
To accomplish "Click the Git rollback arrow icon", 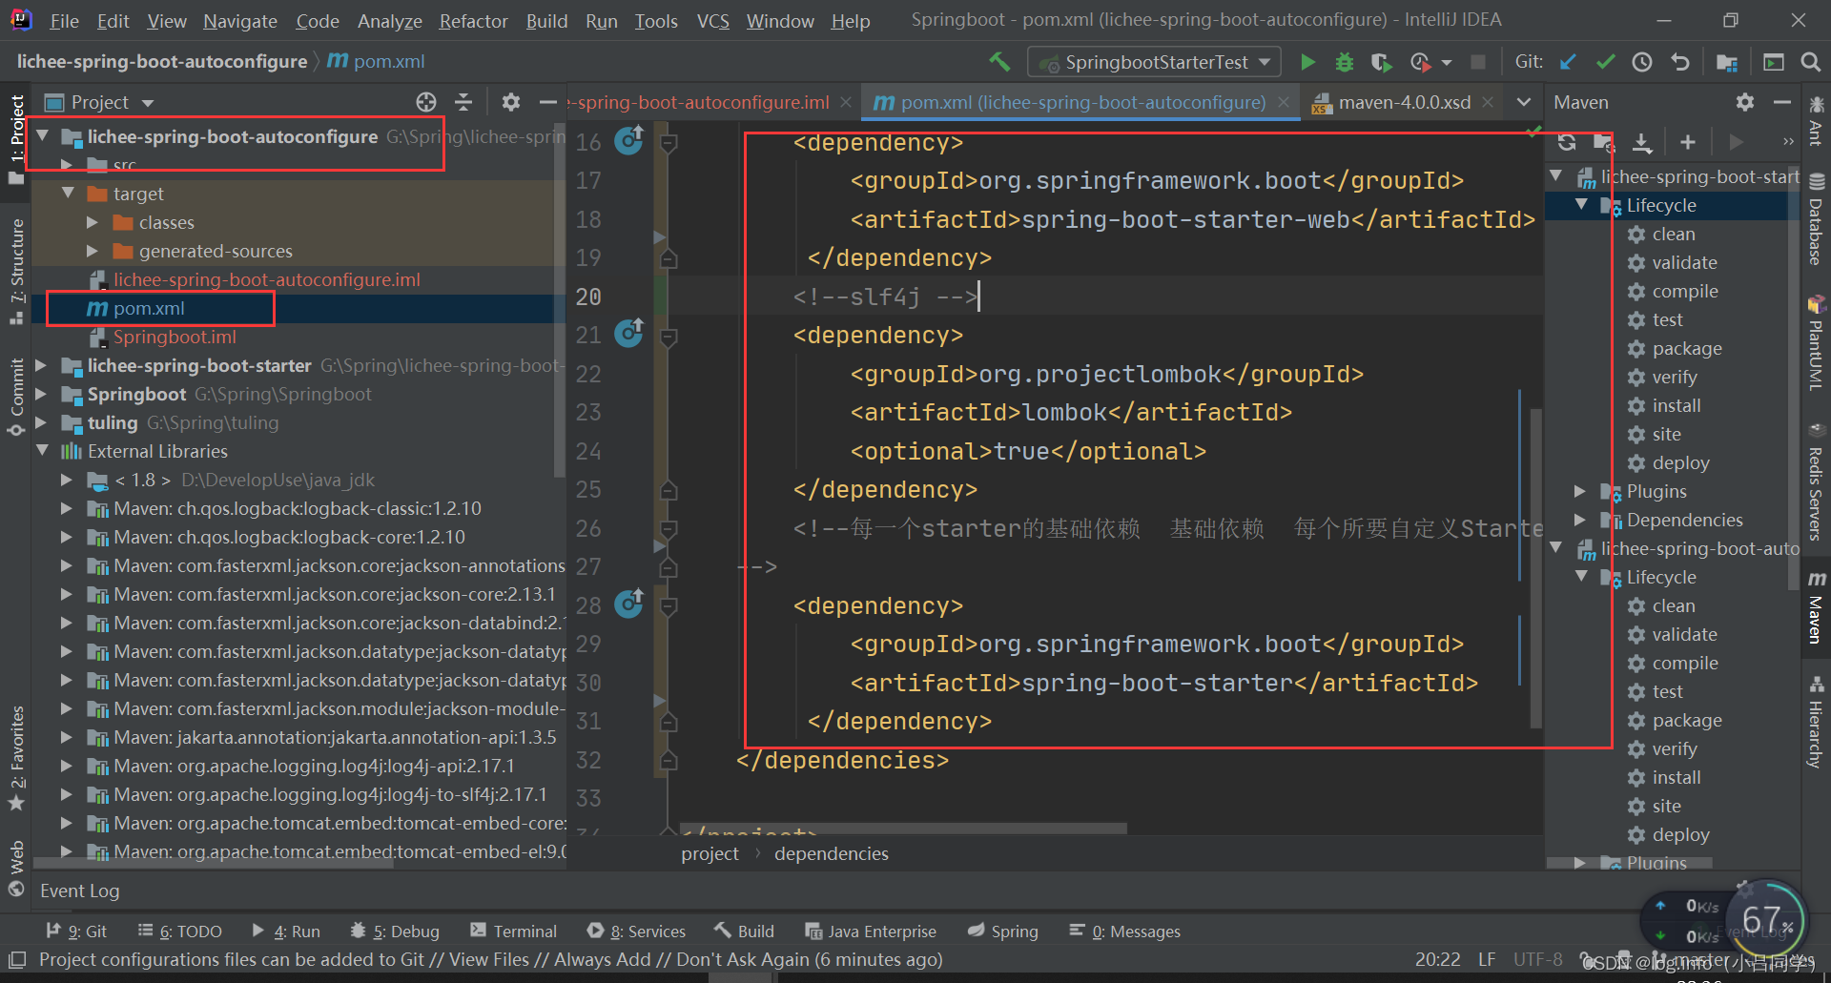I will click(1680, 62).
